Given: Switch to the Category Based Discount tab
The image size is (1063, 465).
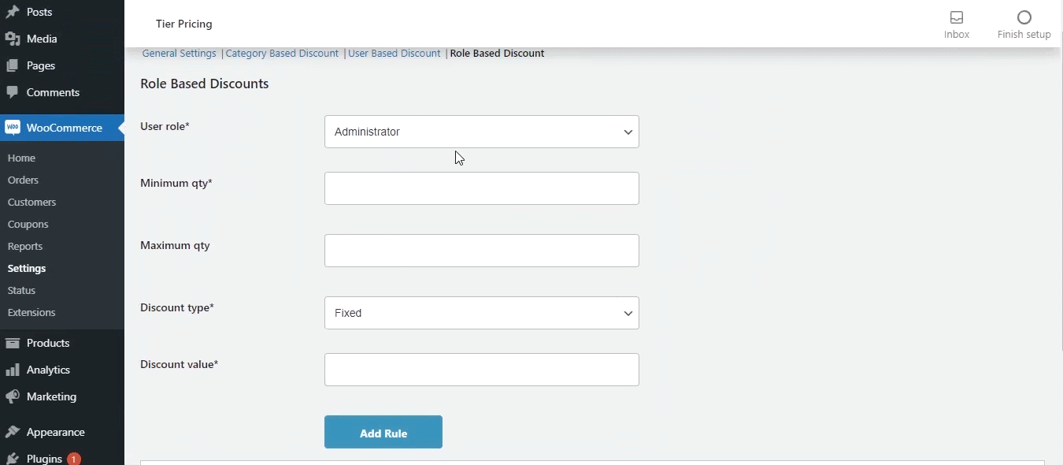Looking at the screenshot, I should click(x=282, y=54).
